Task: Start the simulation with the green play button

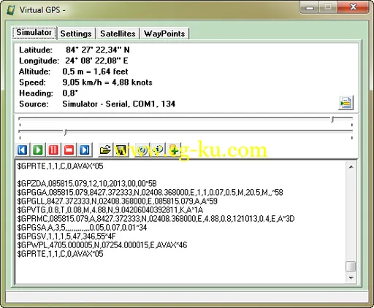Action: [38, 150]
